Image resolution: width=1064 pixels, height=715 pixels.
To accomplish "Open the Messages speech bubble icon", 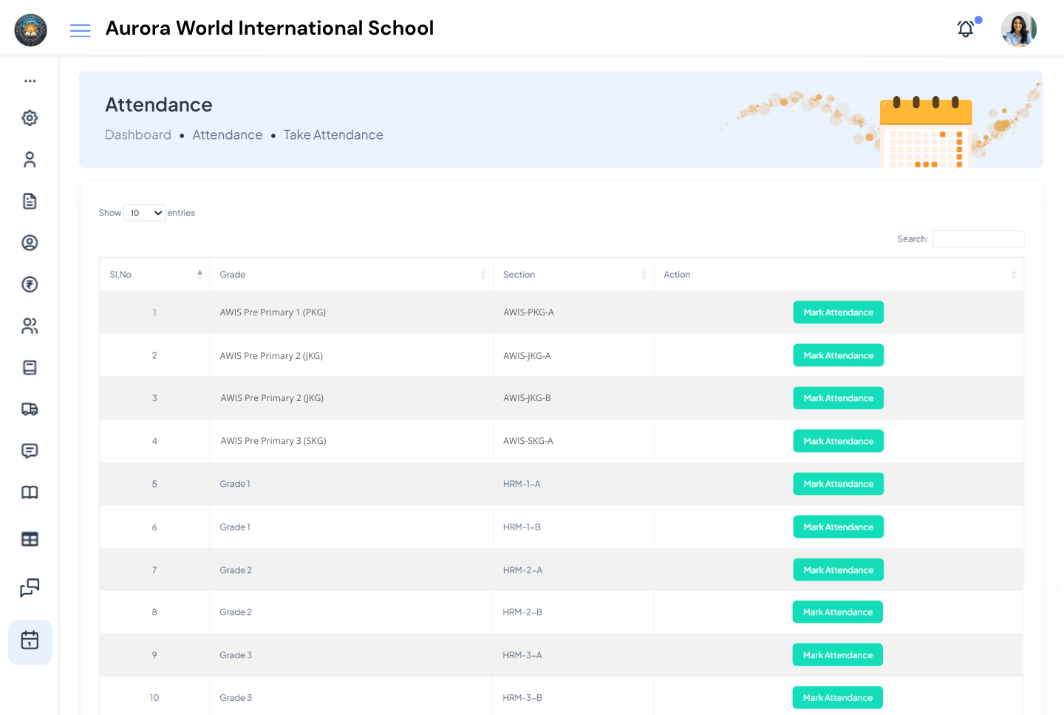I will pos(30,451).
